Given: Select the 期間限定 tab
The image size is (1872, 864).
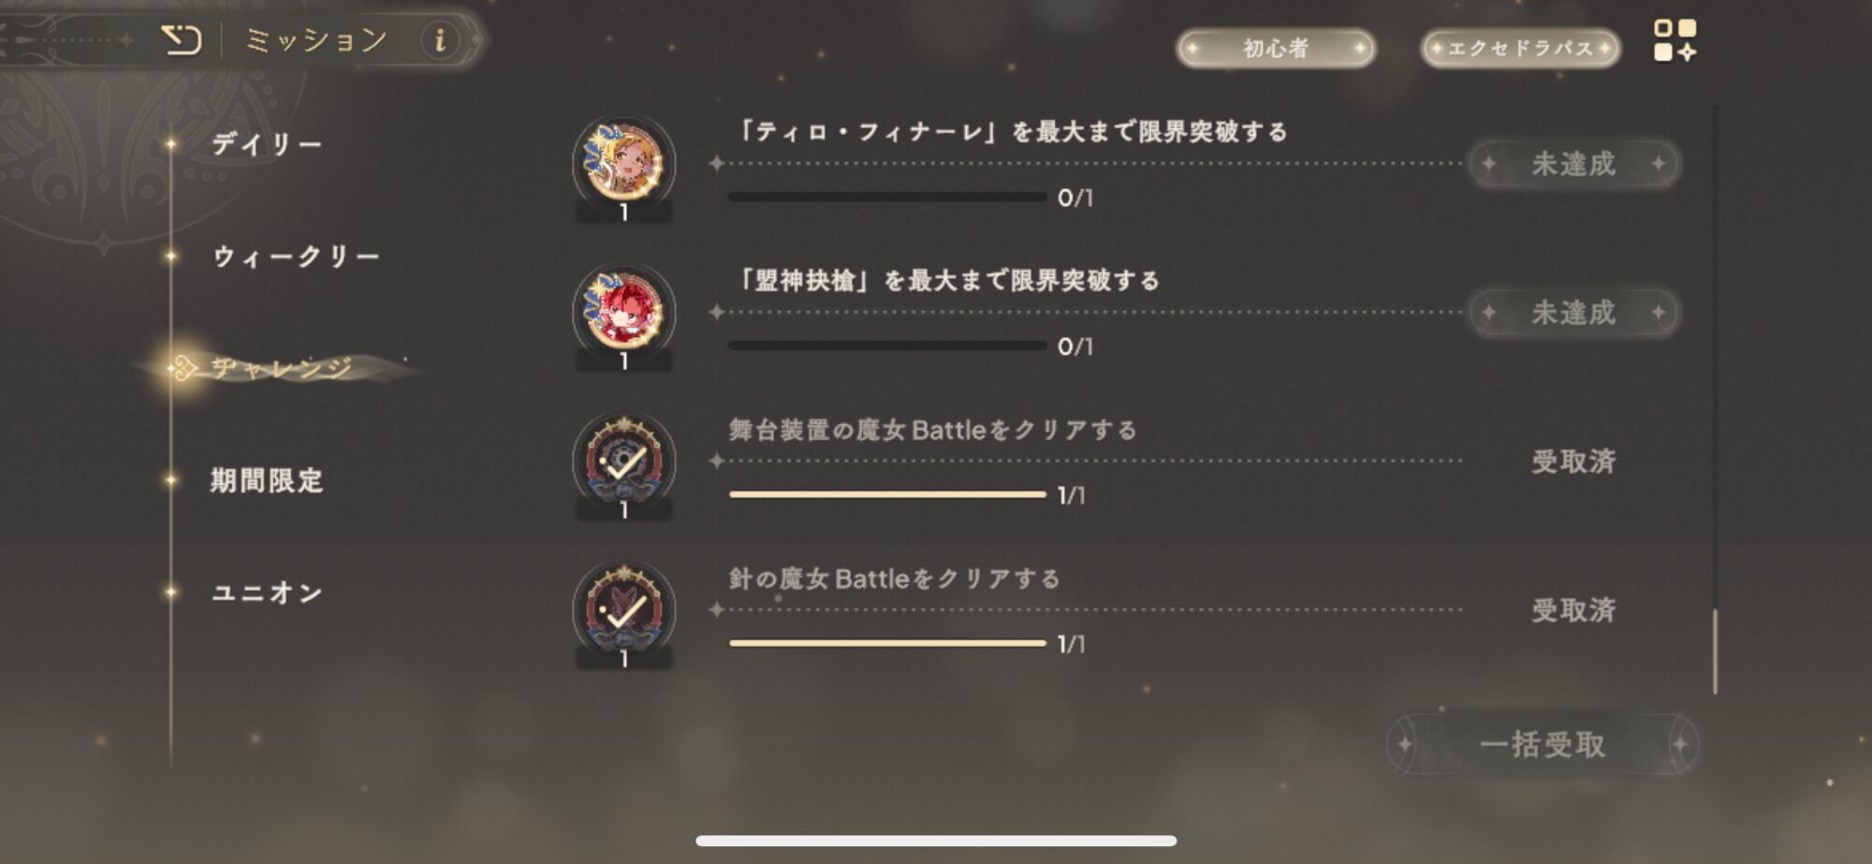Looking at the screenshot, I should click(x=267, y=480).
